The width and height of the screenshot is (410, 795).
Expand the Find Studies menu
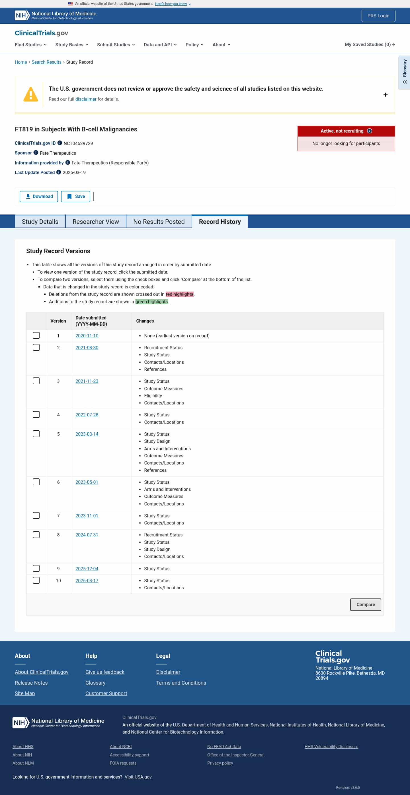click(30, 45)
